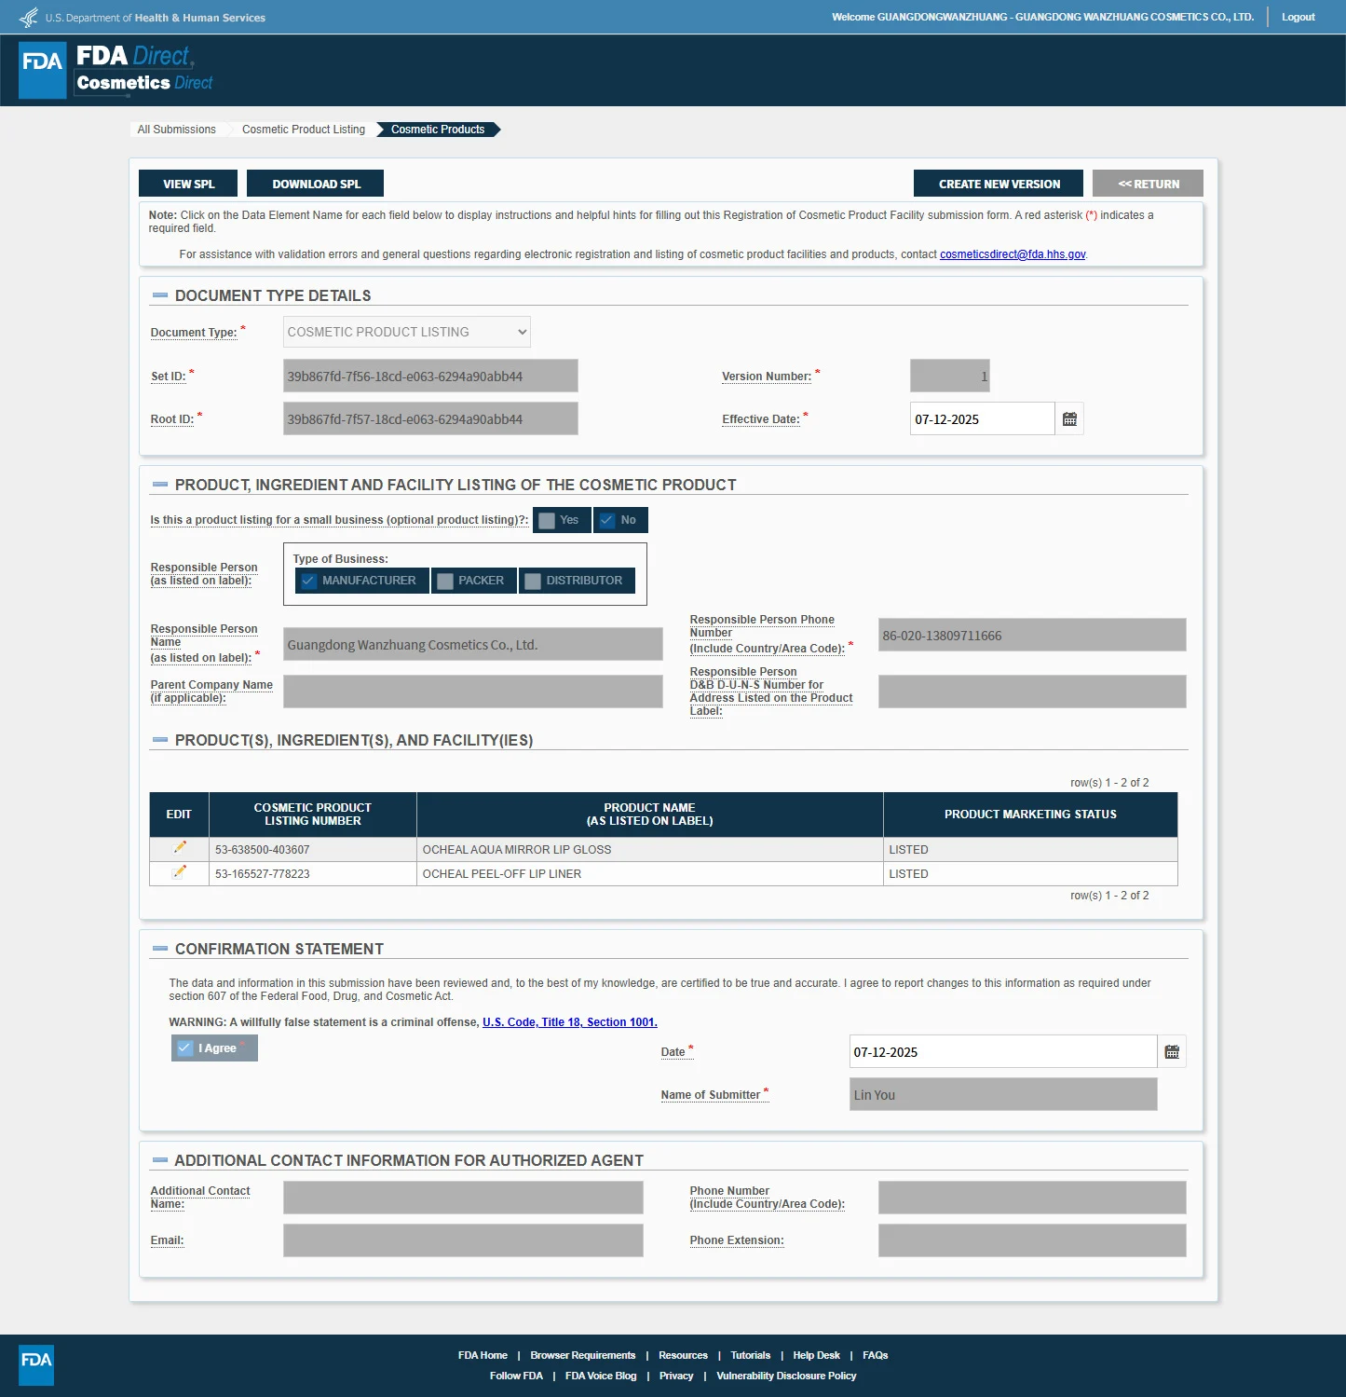Click Document Type field label for hints
The height and width of the screenshot is (1397, 1346).
click(x=194, y=333)
